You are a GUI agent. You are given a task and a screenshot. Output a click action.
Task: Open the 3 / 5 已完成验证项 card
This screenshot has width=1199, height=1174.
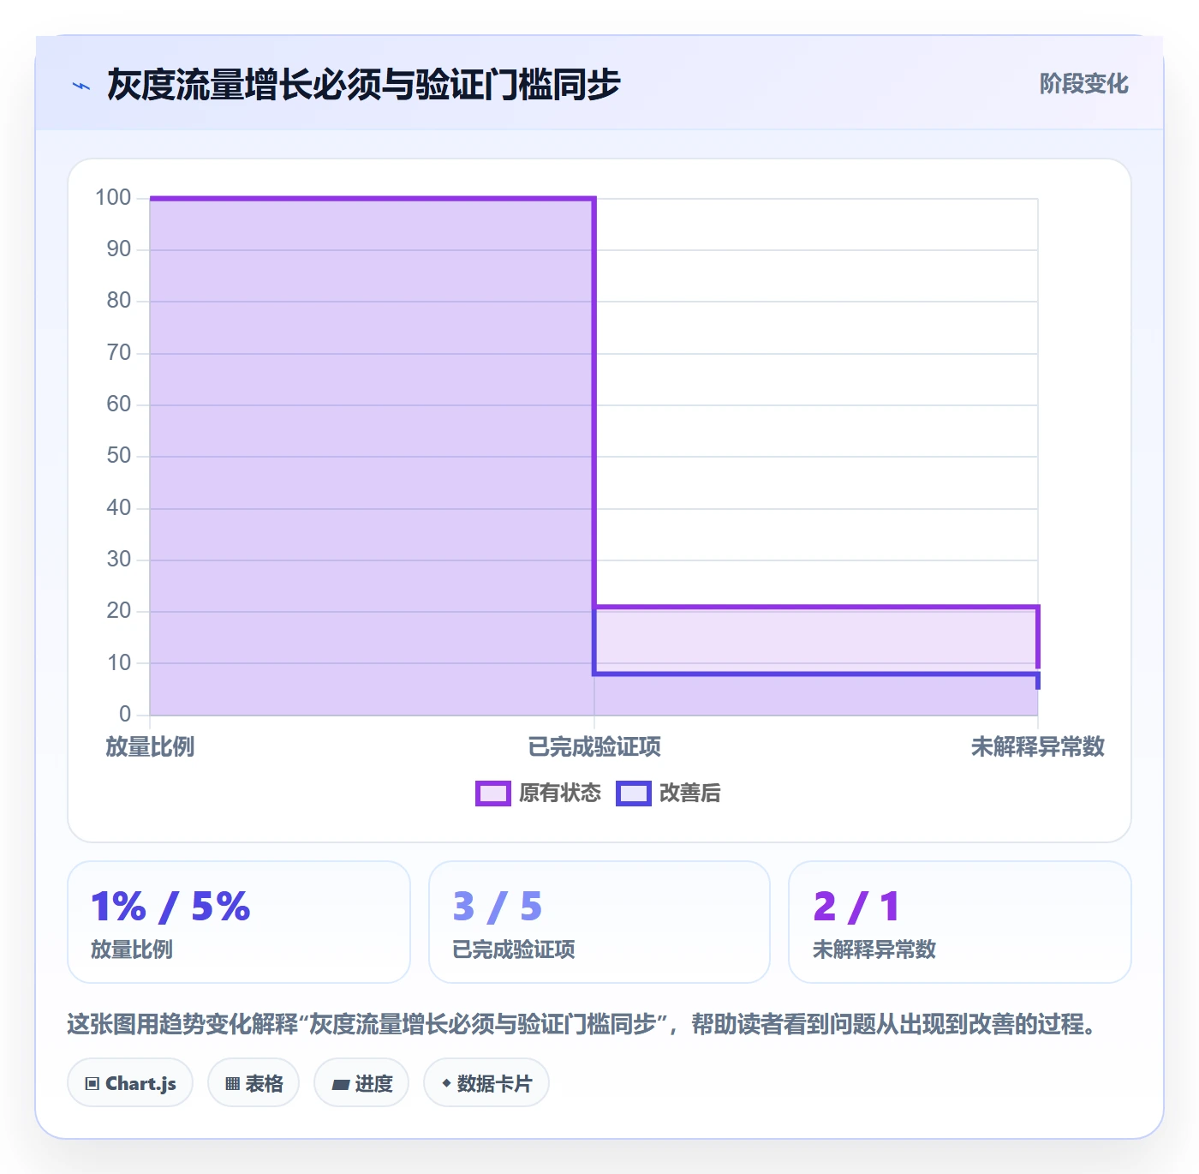(x=599, y=922)
